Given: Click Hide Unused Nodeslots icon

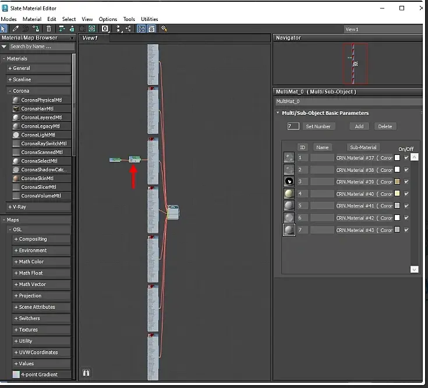Looking at the screenshot, I should pos(72,29).
